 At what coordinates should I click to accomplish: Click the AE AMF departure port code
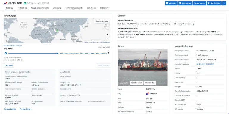click(8, 49)
